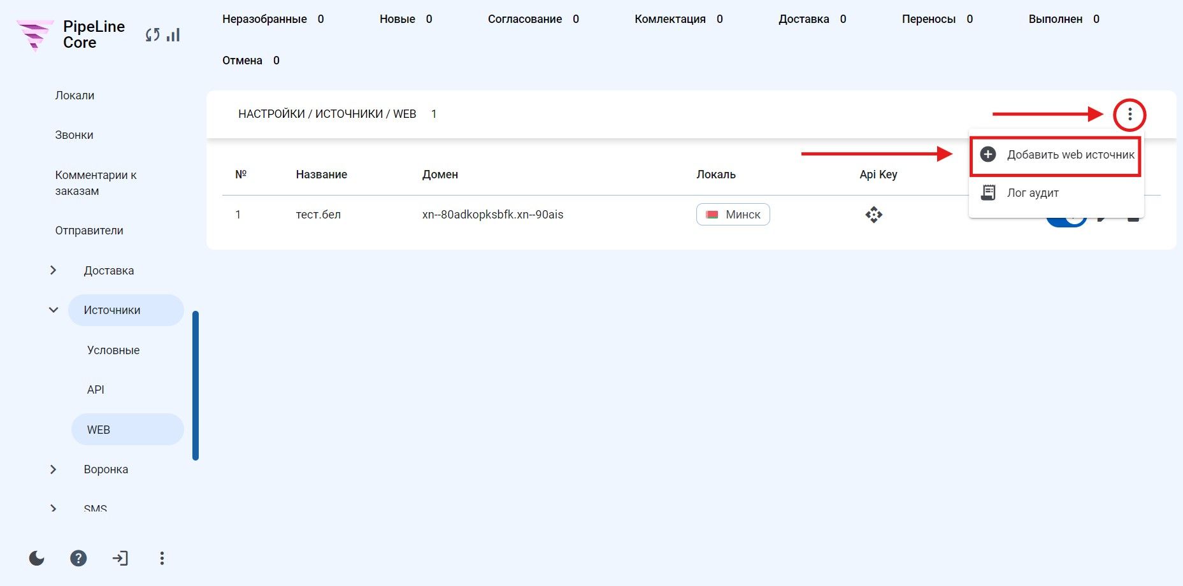The height and width of the screenshot is (586, 1183).
Task: Open the Доставка orders status at top
Action: (x=812, y=19)
